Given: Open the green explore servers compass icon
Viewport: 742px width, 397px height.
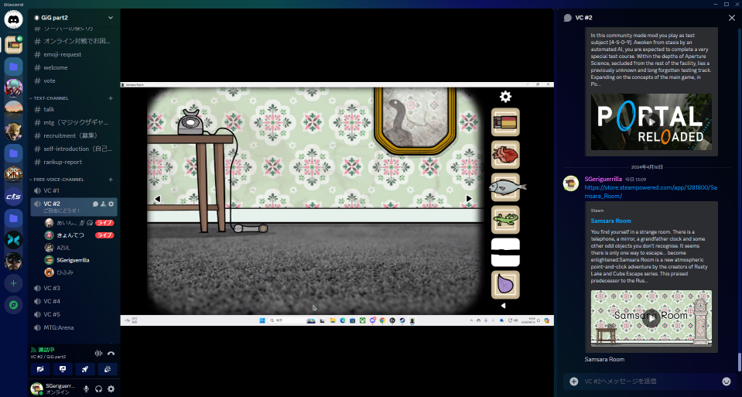Looking at the screenshot, I should pyautogui.click(x=13, y=305).
